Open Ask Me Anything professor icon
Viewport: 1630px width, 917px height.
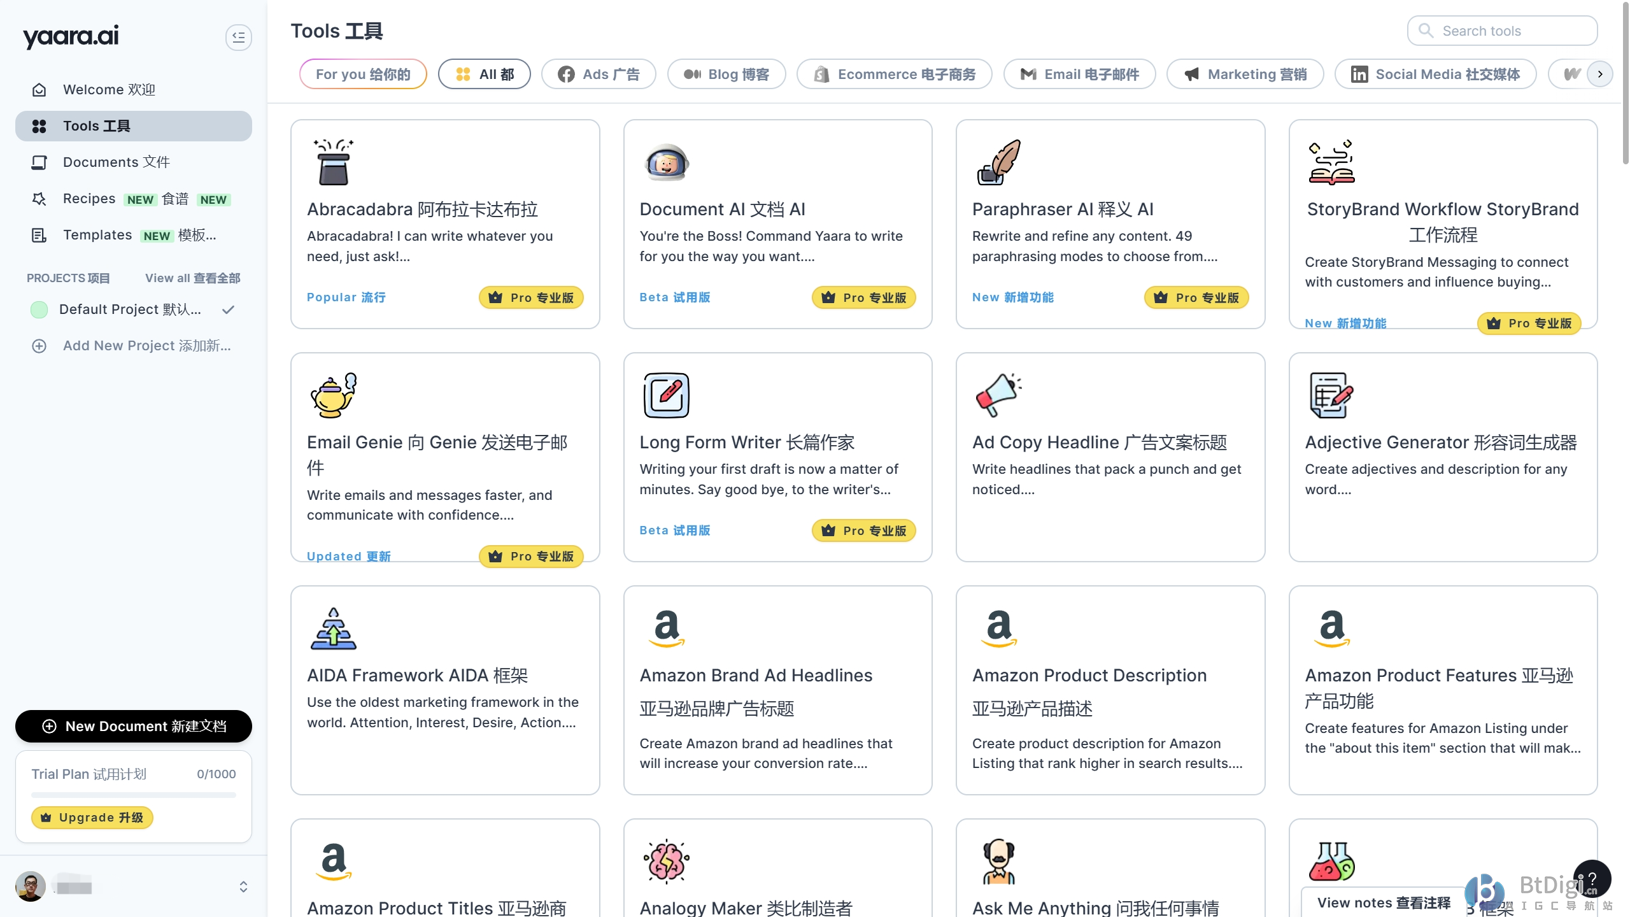[x=999, y=861]
